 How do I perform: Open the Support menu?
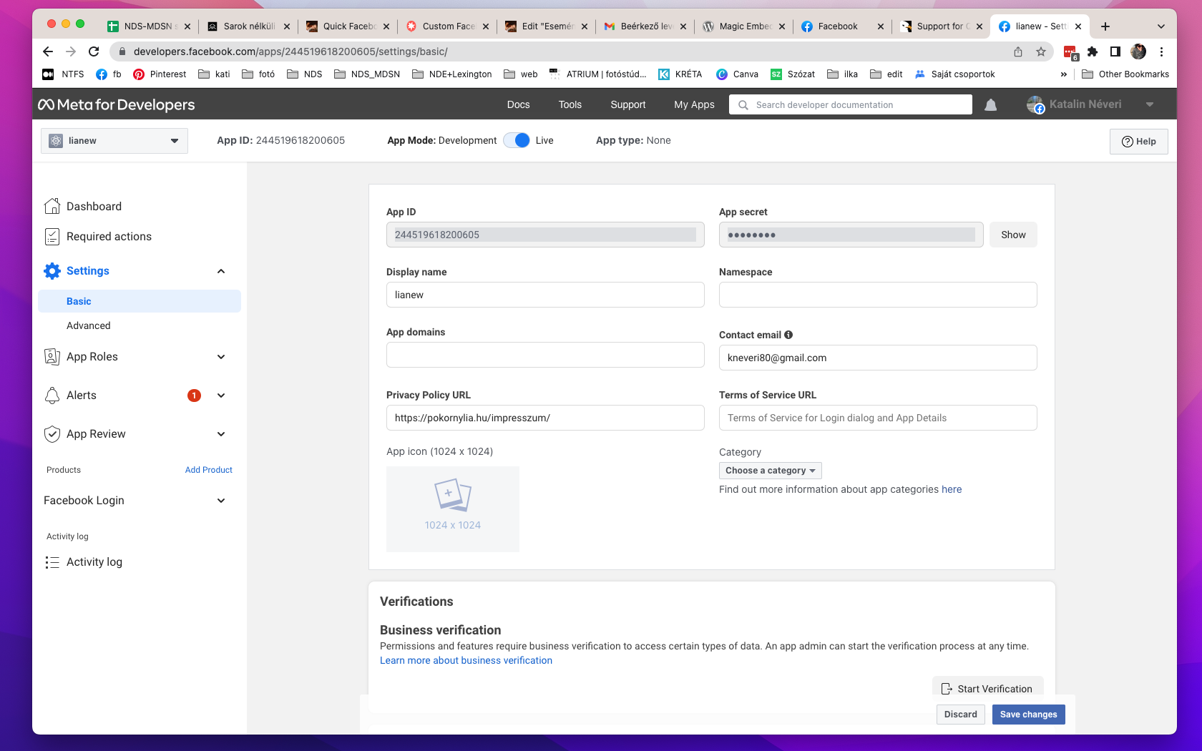pyautogui.click(x=628, y=104)
